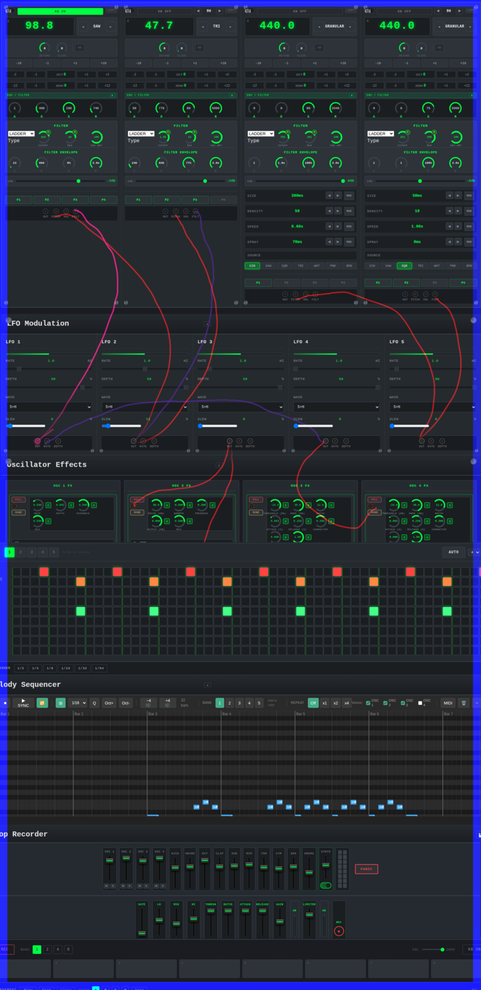Select preset tab P2 on the 98.8 oscillator
The width and height of the screenshot is (481, 990).
click(46, 199)
